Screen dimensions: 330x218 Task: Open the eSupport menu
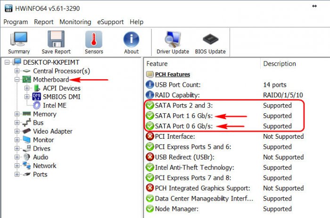pyautogui.click(x=110, y=22)
